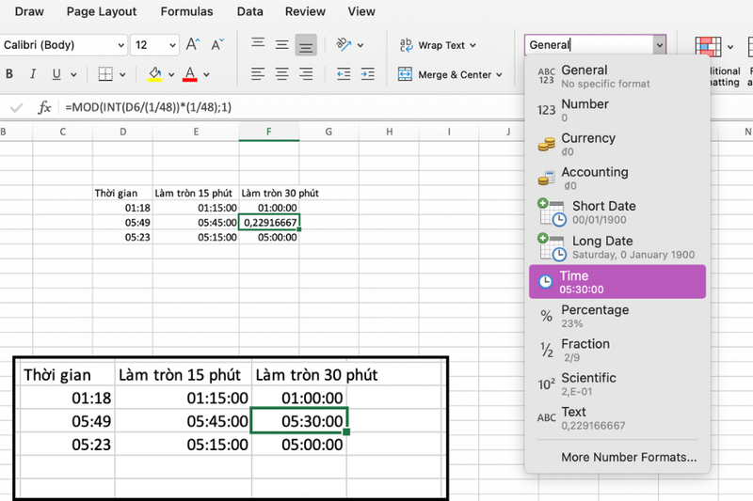This screenshot has height=501, width=753.
Task: Apply yellow fill color
Action: click(x=154, y=74)
